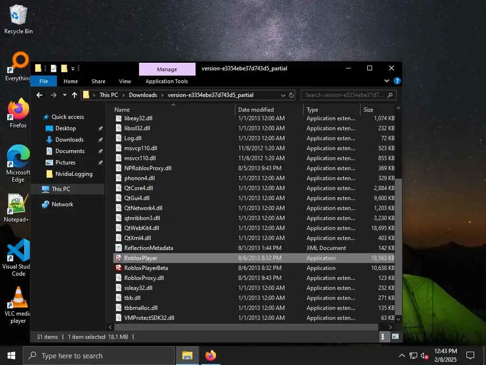486x365 pixels.
Task: Open Microsoft Edge desktop shortcut
Action: coord(19,164)
